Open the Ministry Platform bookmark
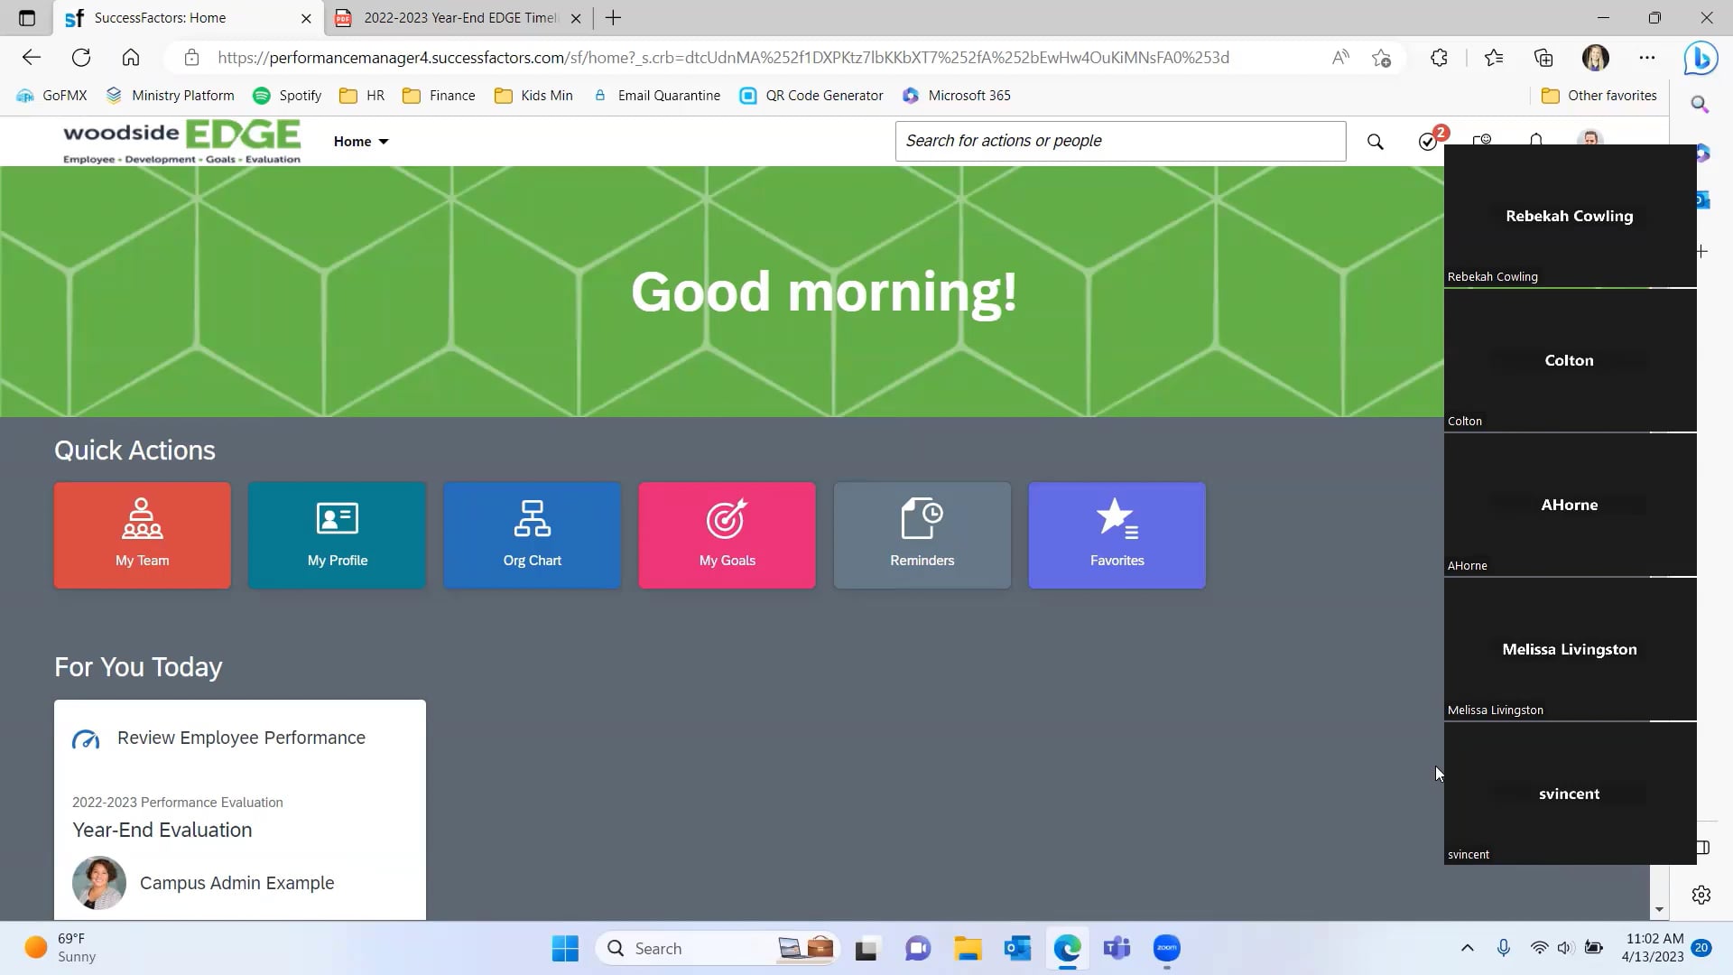 point(171,96)
